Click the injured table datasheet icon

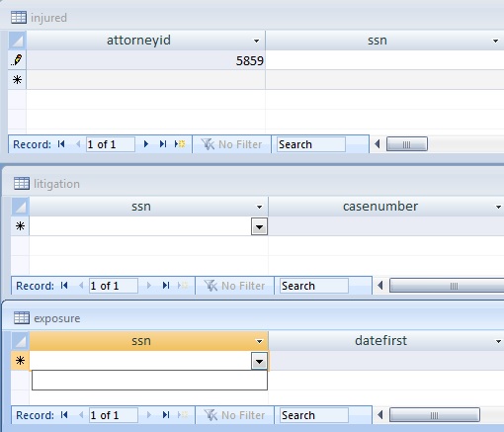coord(19,17)
